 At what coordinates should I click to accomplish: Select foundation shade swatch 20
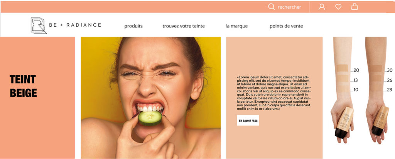coord(343,68)
